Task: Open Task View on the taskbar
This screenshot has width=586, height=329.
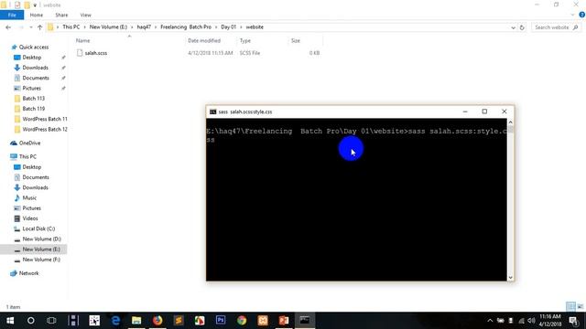Action: point(51,321)
